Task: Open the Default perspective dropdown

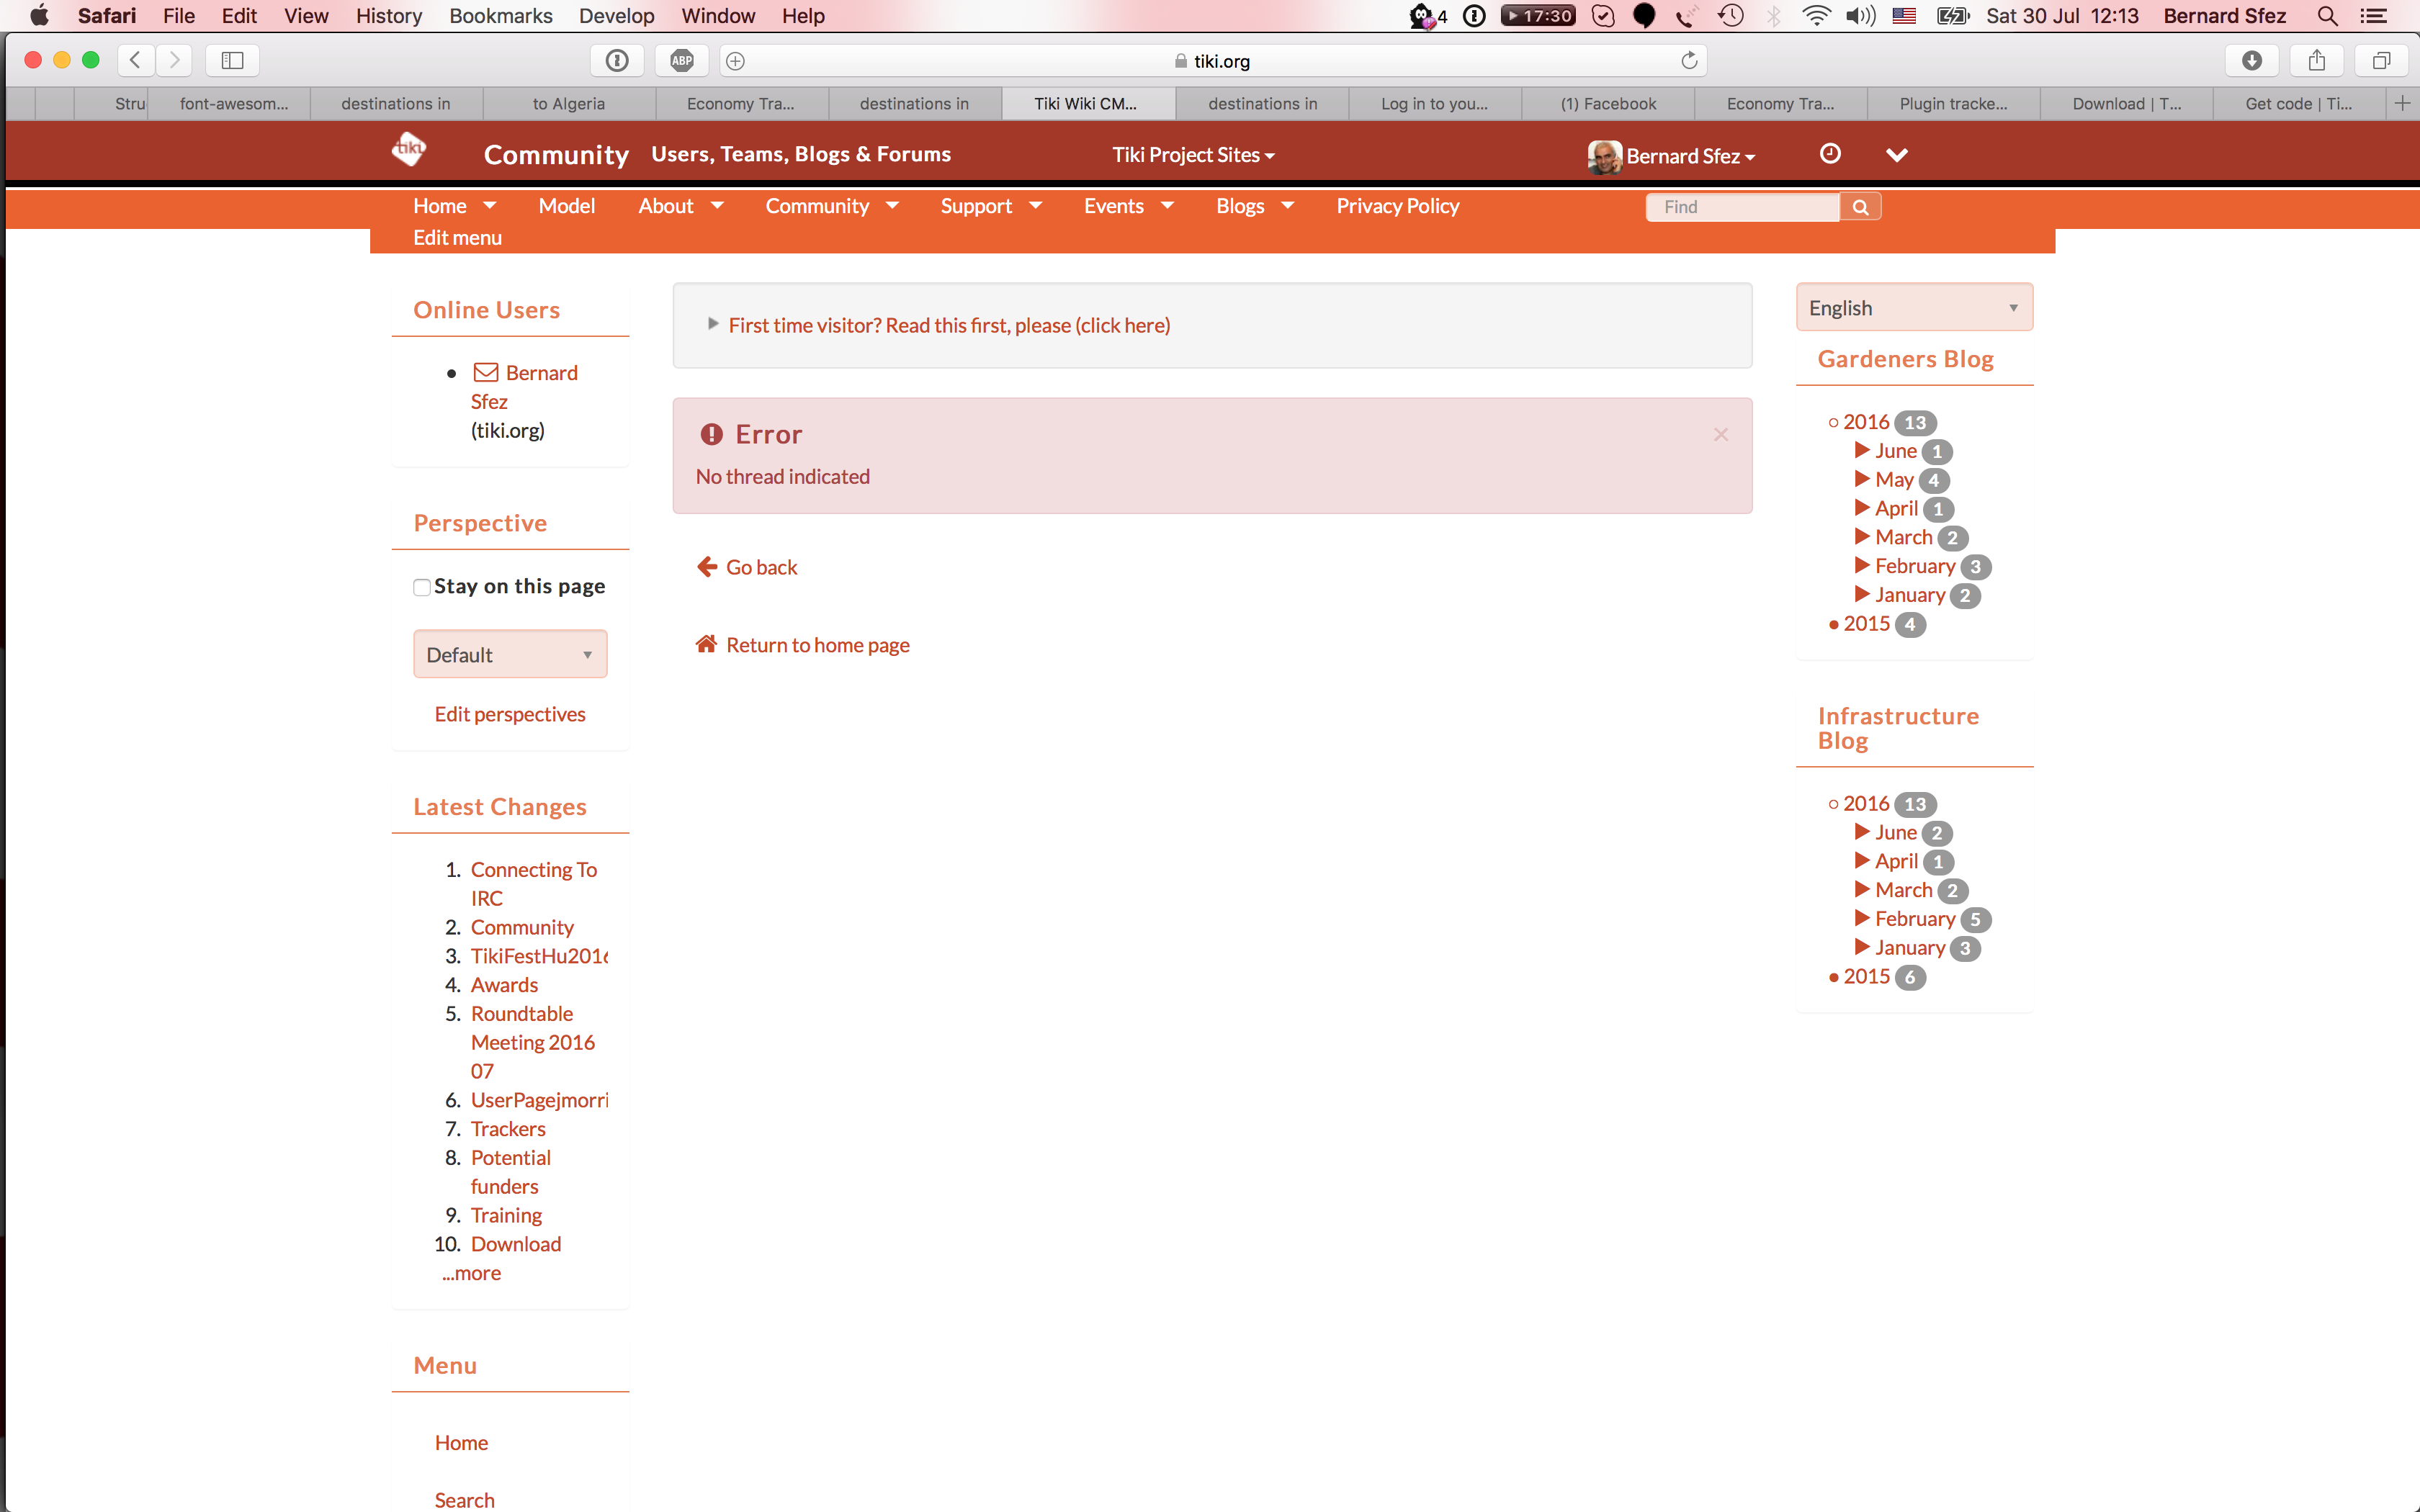Action: coord(510,654)
